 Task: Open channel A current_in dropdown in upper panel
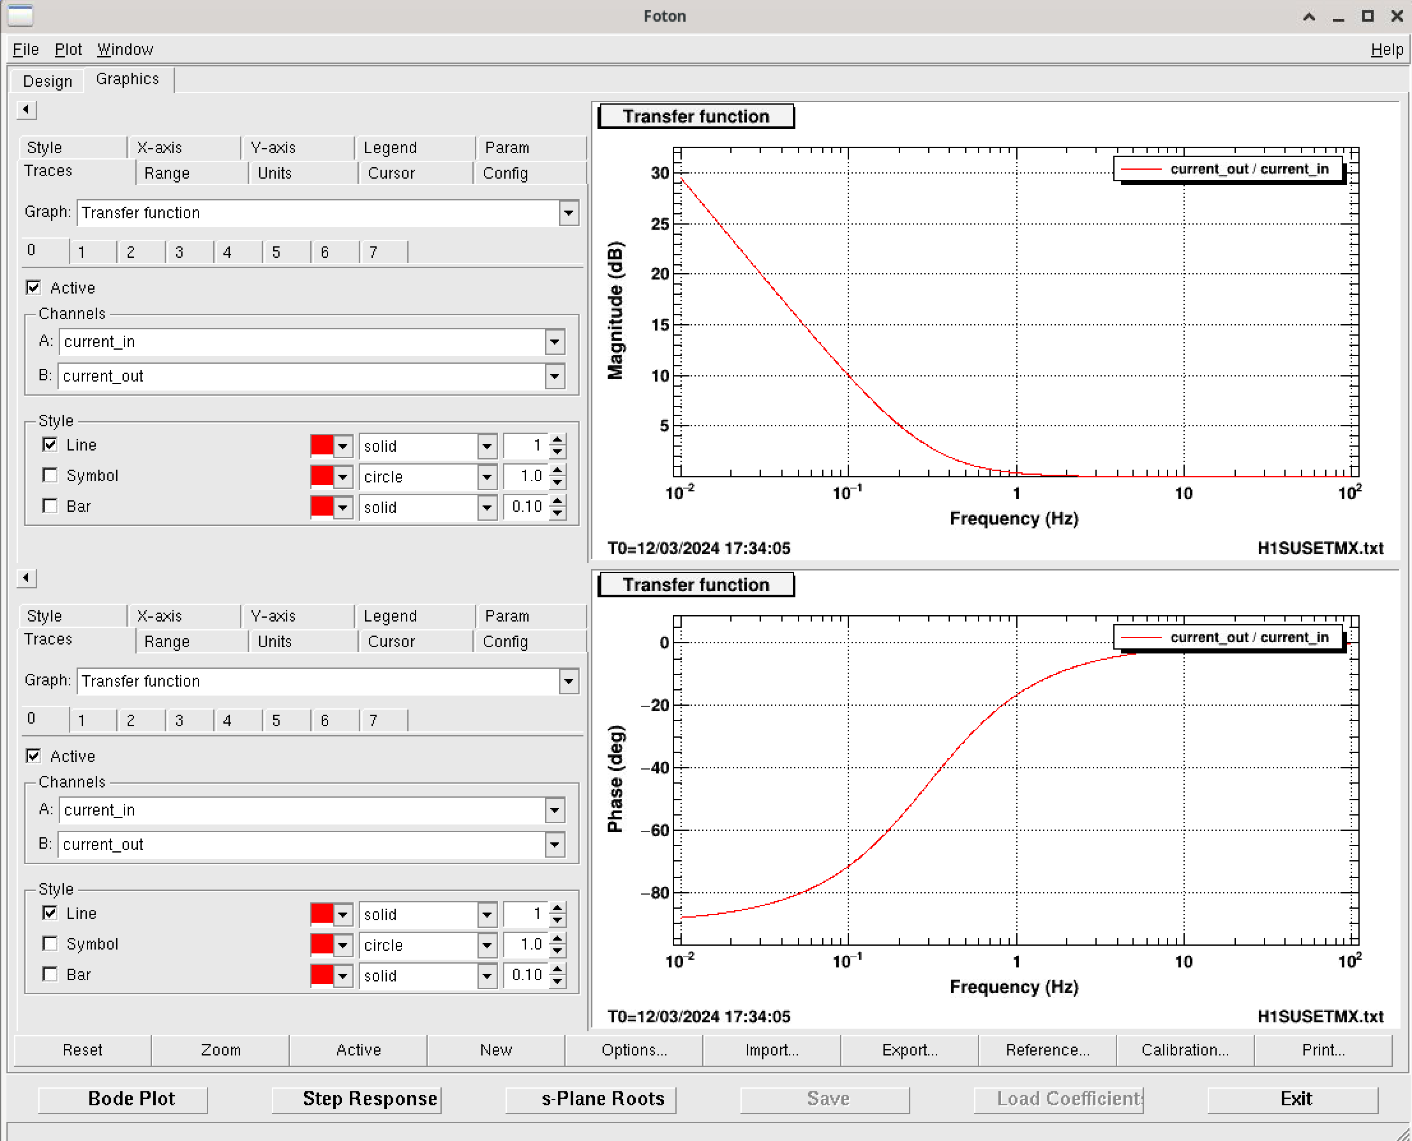pyautogui.click(x=555, y=342)
